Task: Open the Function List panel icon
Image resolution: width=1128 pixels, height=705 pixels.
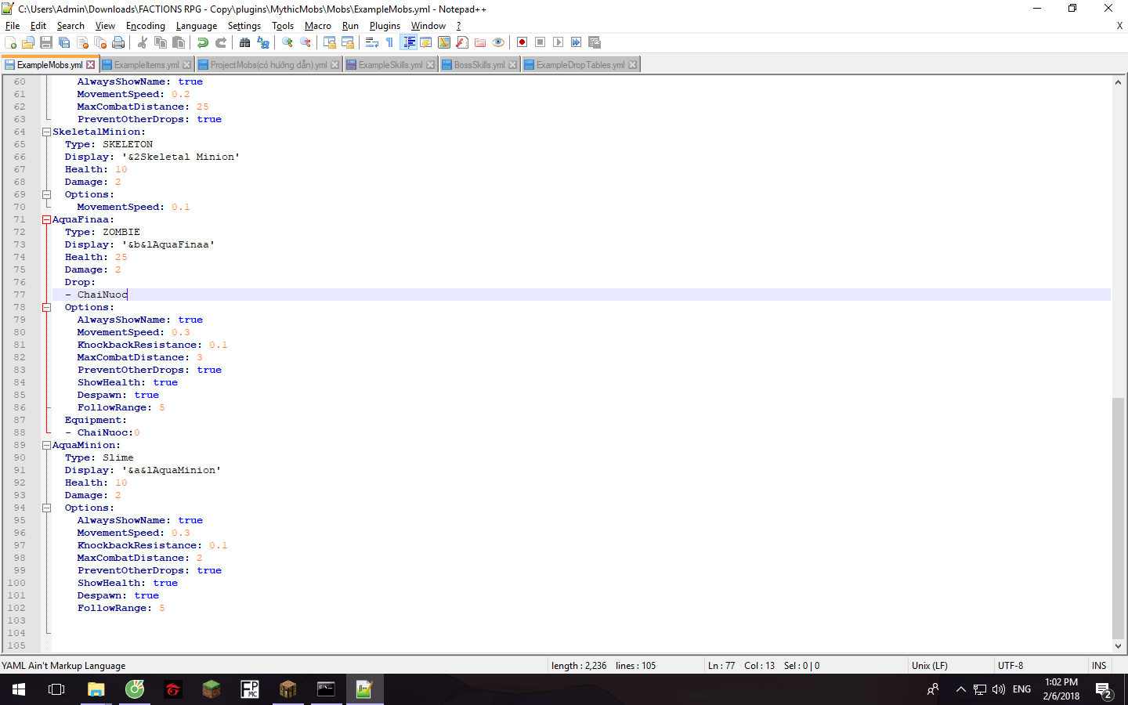Action: pyautogui.click(x=462, y=42)
